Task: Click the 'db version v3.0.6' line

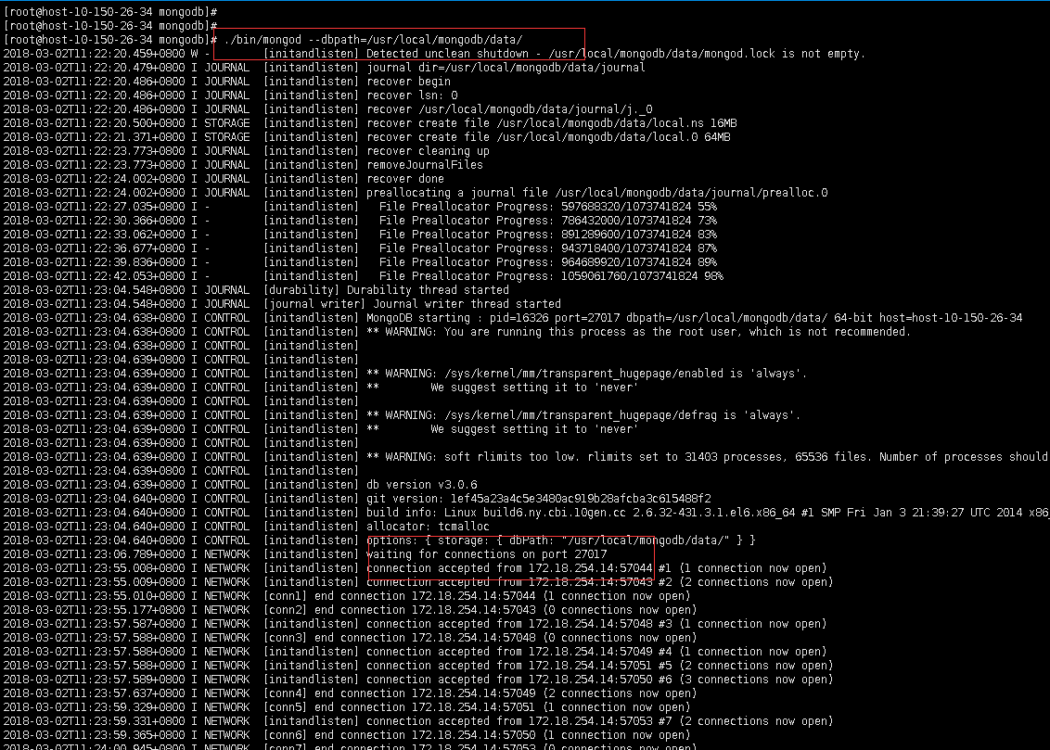Action: [x=239, y=484]
